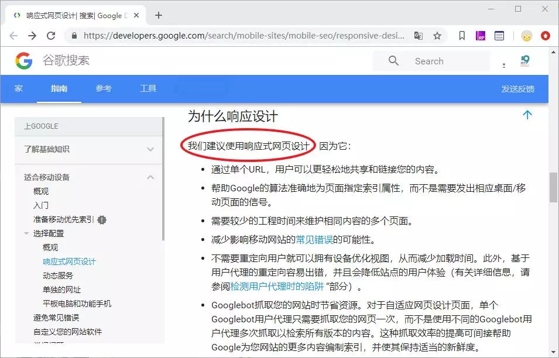559x358 pixels.
Task: Click the Google logo in header
Action: coord(24,61)
